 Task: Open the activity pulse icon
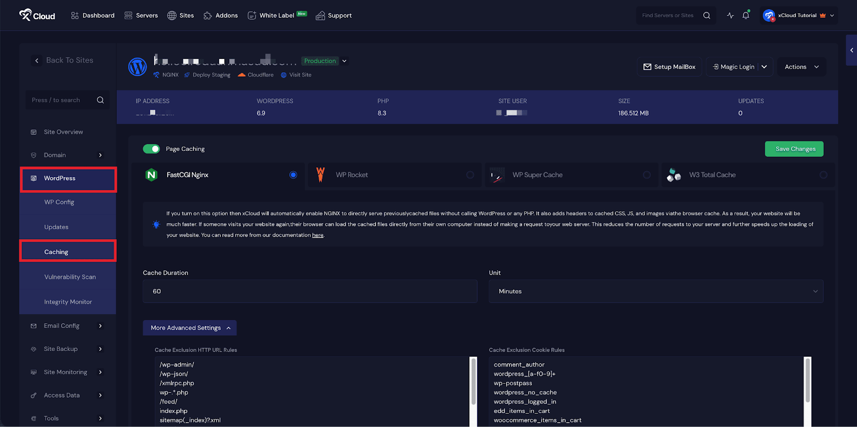tap(730, 16)
